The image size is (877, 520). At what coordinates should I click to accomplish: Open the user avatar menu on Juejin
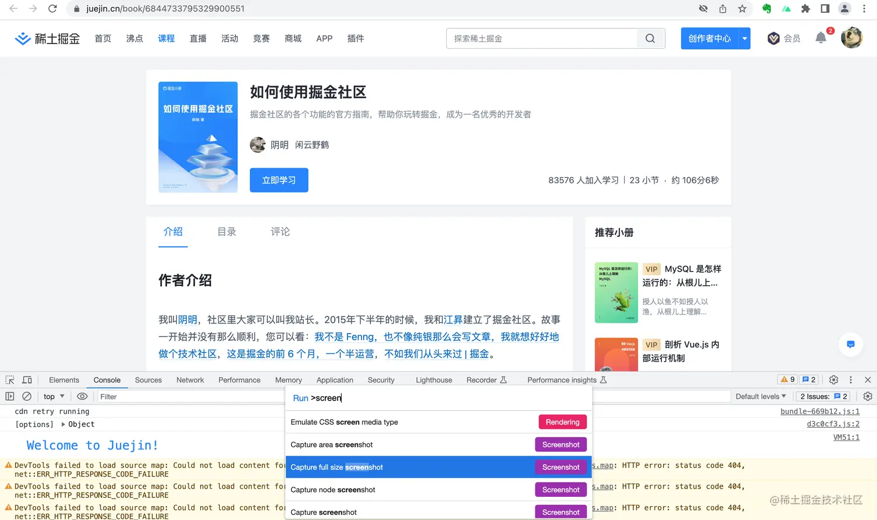point(851,38)
